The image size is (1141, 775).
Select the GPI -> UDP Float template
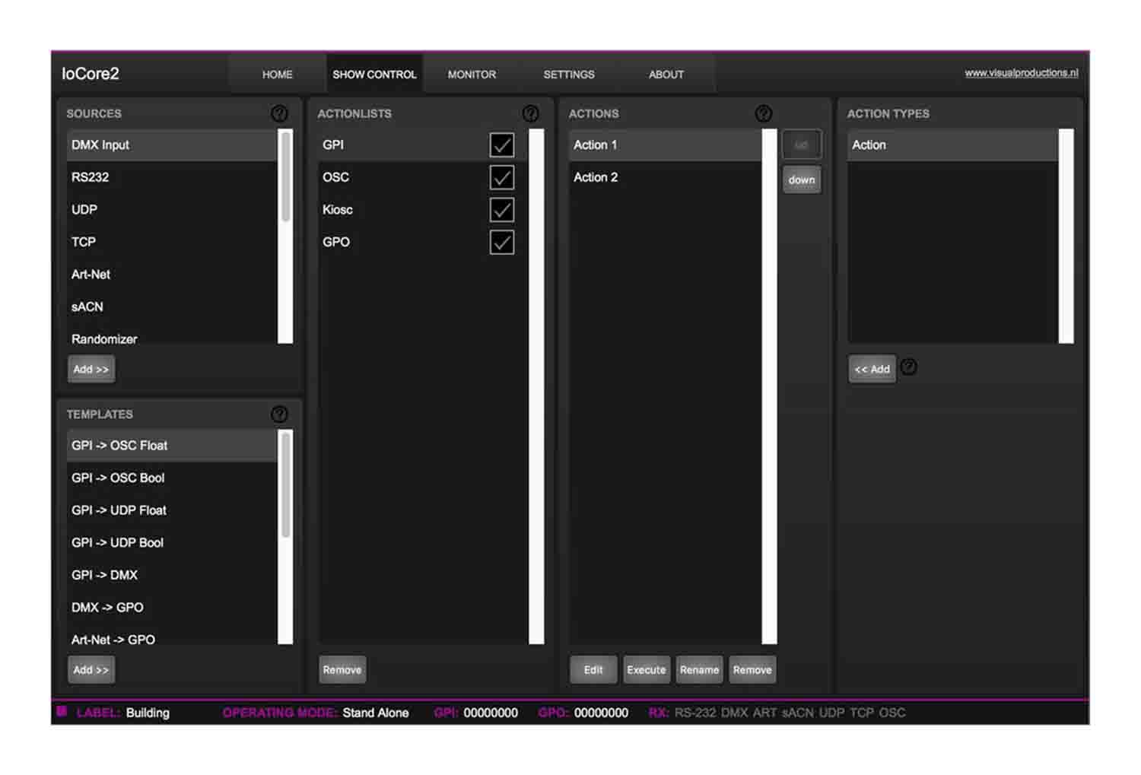(172, 510)
